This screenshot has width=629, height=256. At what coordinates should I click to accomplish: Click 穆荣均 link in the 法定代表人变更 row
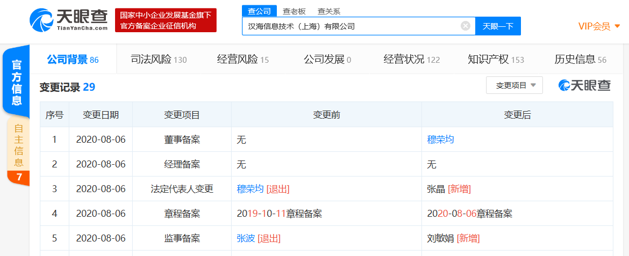(250, 189)
